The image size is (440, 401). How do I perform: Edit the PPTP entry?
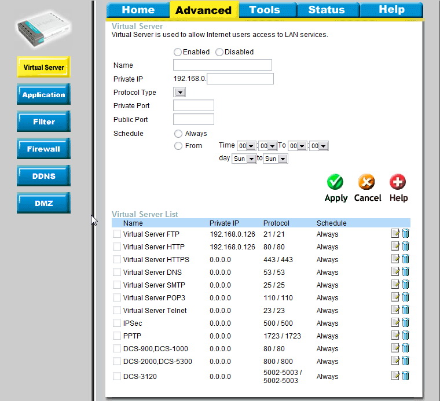click(395, 335)
